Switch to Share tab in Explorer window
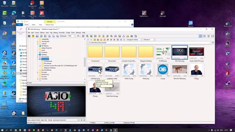 33,25
